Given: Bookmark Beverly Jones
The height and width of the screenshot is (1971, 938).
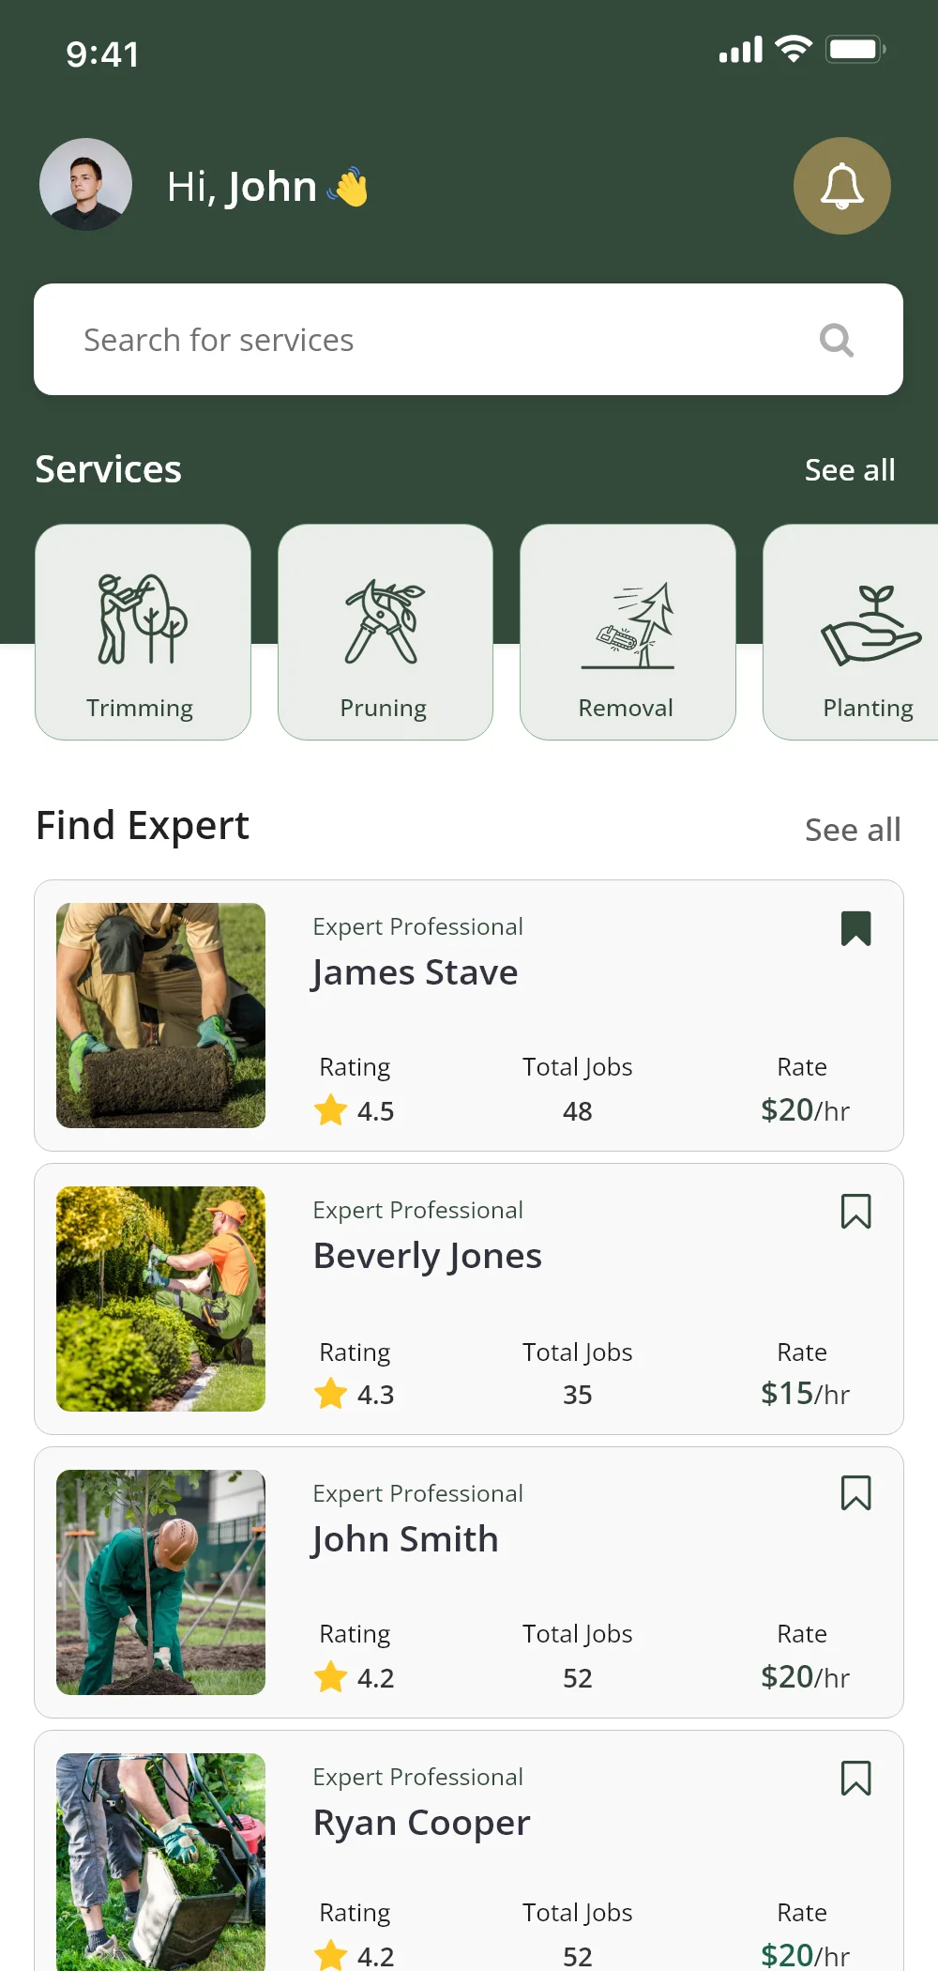Looking at the screenshot, I should pyautogui.click(x=855, y=1212).
